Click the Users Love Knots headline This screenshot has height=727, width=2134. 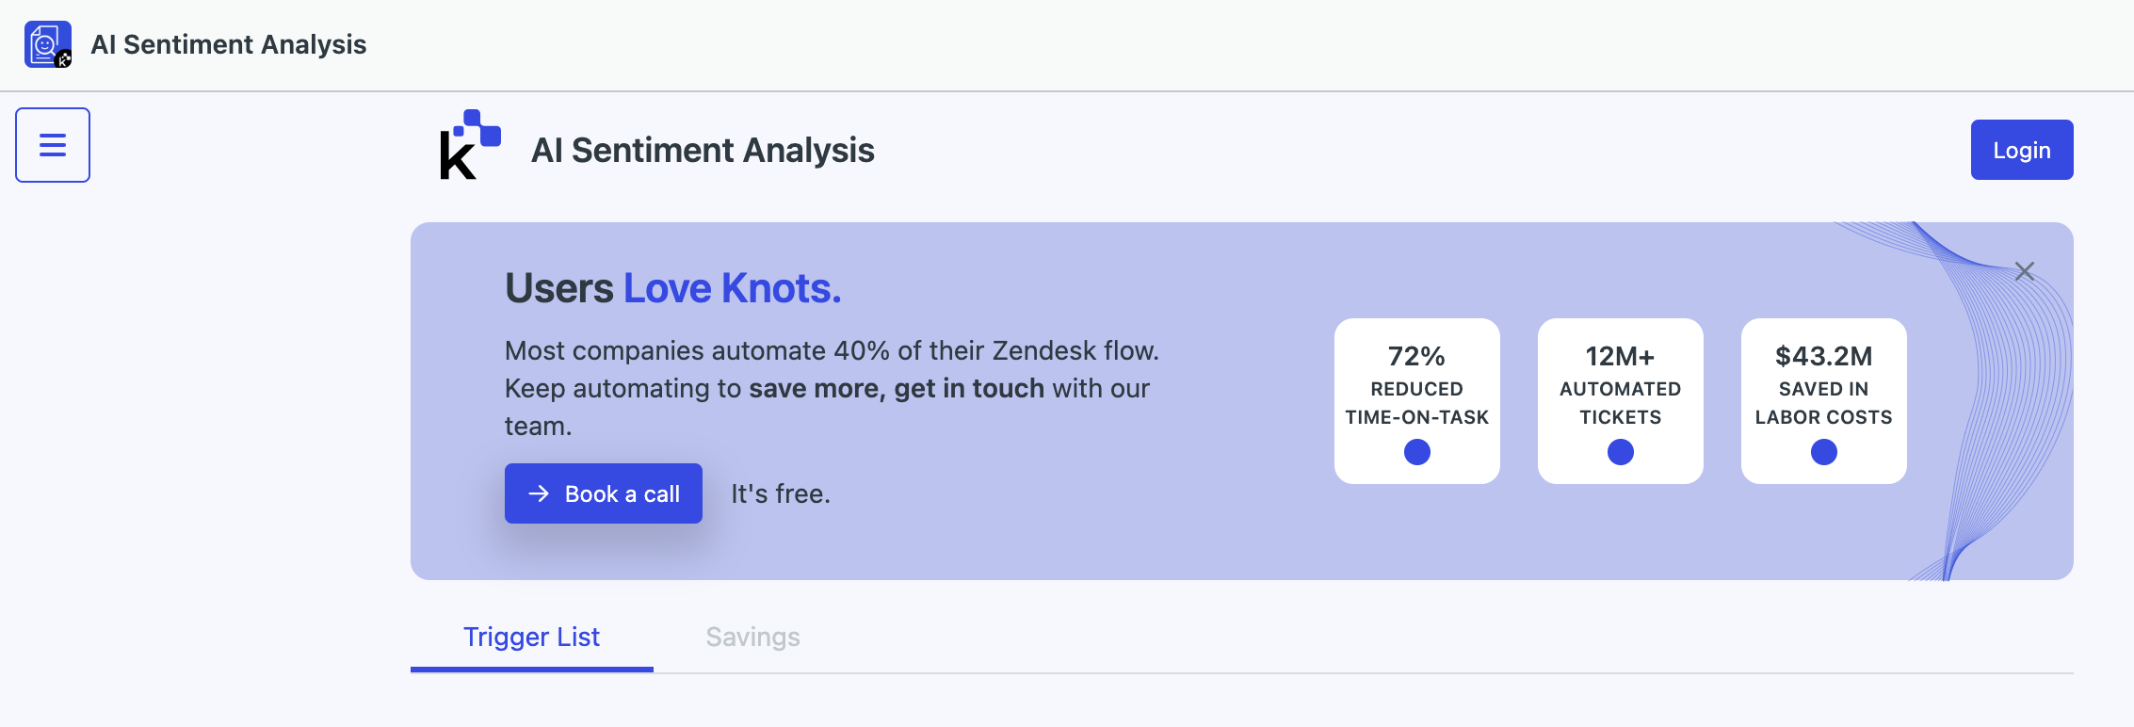click(673, 288)
